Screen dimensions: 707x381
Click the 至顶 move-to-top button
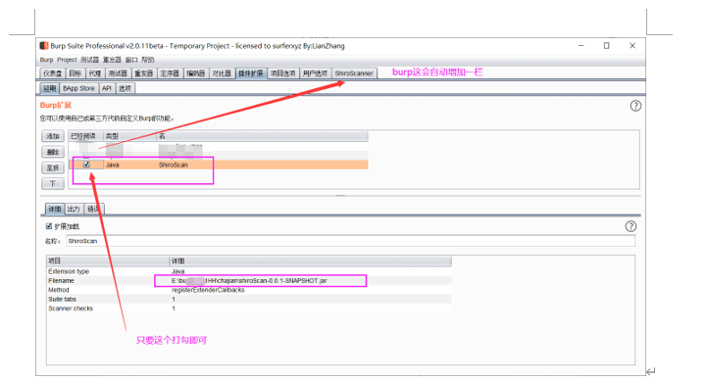(53, 167)
